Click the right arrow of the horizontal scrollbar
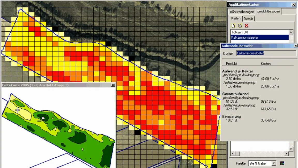 point(286,154)
